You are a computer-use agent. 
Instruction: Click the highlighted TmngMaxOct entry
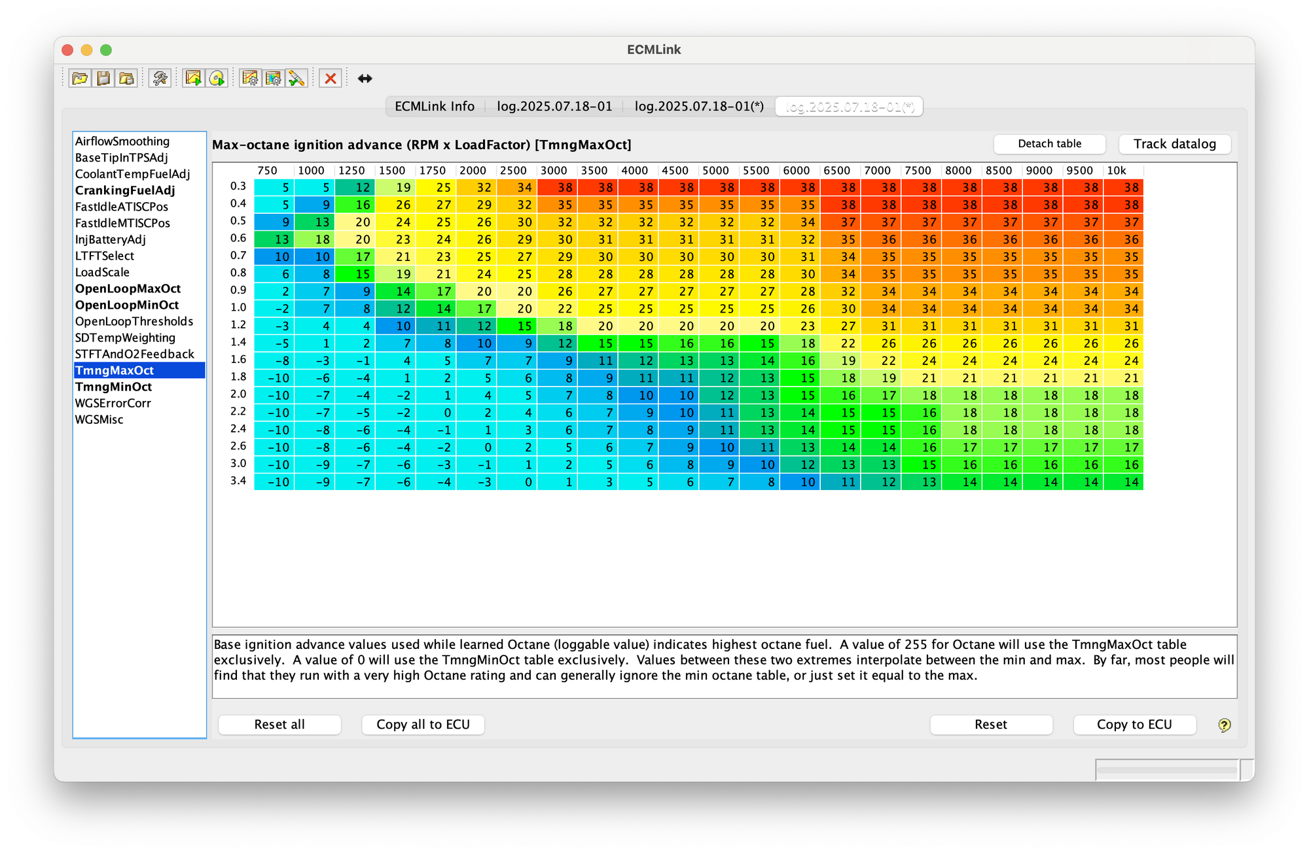click(139, 370)
